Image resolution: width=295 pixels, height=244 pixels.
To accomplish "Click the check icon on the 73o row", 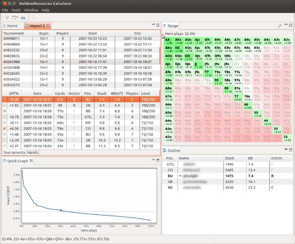I will 5,117.
